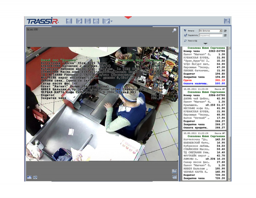The image size is (256, 198).
Task: Click the TRASSIR logo
Action: click(42, 21)
